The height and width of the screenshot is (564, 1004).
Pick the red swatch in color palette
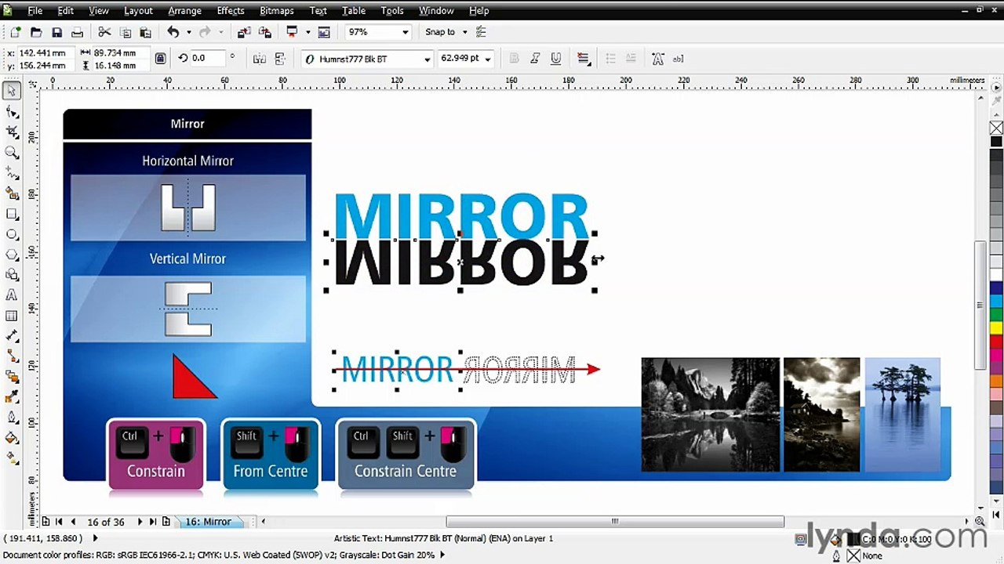click(996, 342)
